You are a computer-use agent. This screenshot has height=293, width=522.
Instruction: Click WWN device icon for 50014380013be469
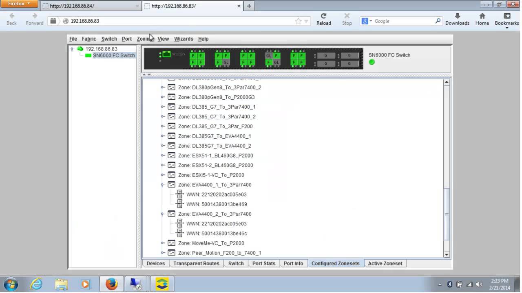pyautogui.click(x=179, y=204)
